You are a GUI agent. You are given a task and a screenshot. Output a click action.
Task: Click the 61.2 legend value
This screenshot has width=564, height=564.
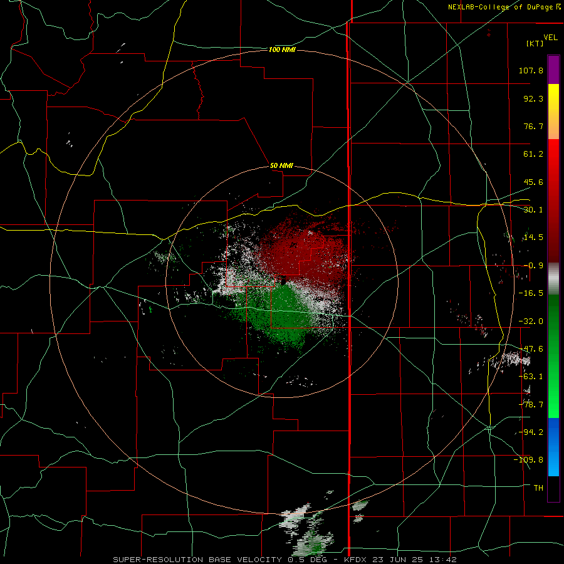click(x=533, y=154)
